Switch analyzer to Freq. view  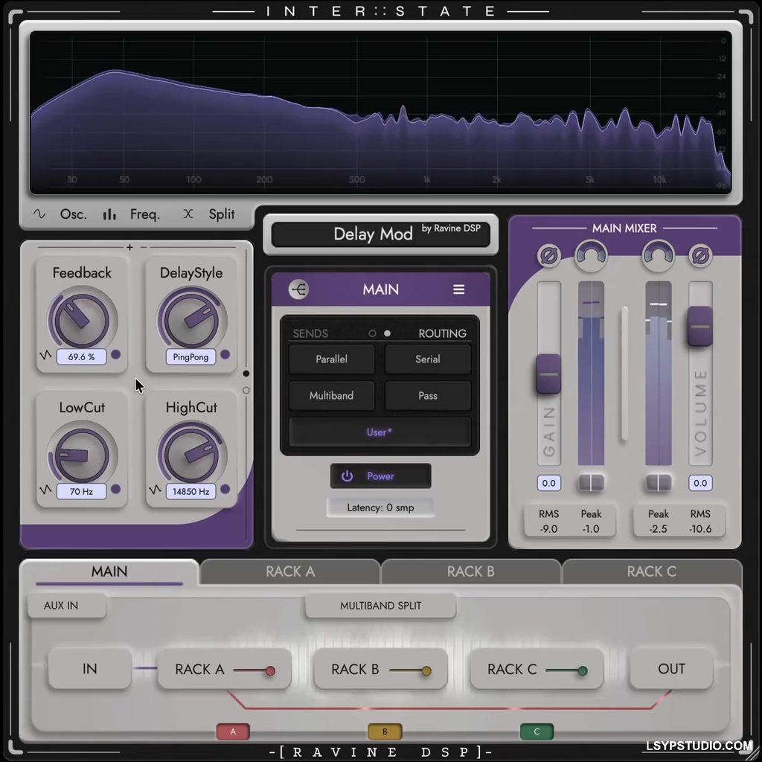131,214
